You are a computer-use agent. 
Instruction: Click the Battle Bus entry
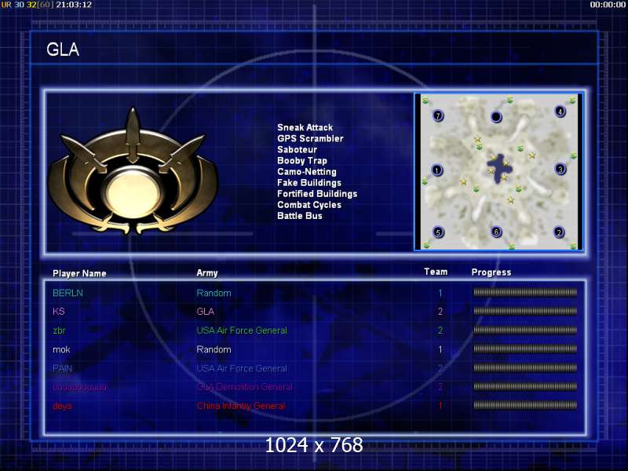300,216
